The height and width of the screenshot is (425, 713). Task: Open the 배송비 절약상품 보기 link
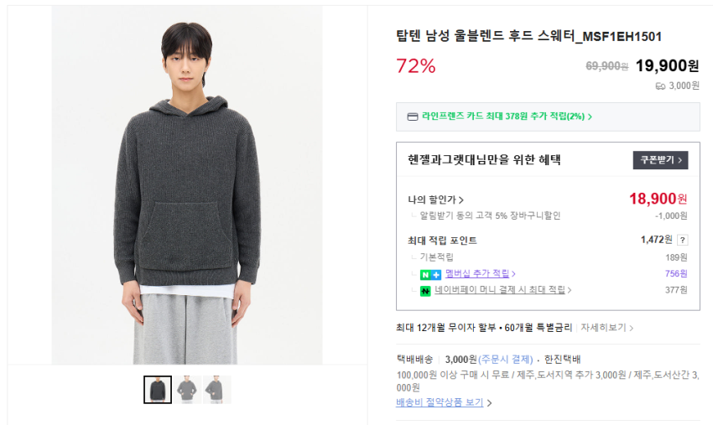(x=440, y=402)
